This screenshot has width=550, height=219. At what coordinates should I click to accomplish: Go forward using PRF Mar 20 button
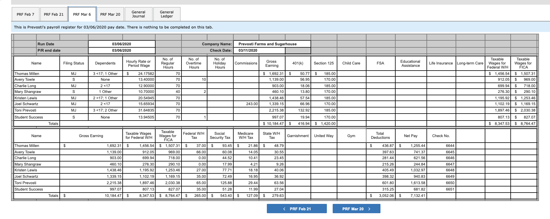(356, 209)
